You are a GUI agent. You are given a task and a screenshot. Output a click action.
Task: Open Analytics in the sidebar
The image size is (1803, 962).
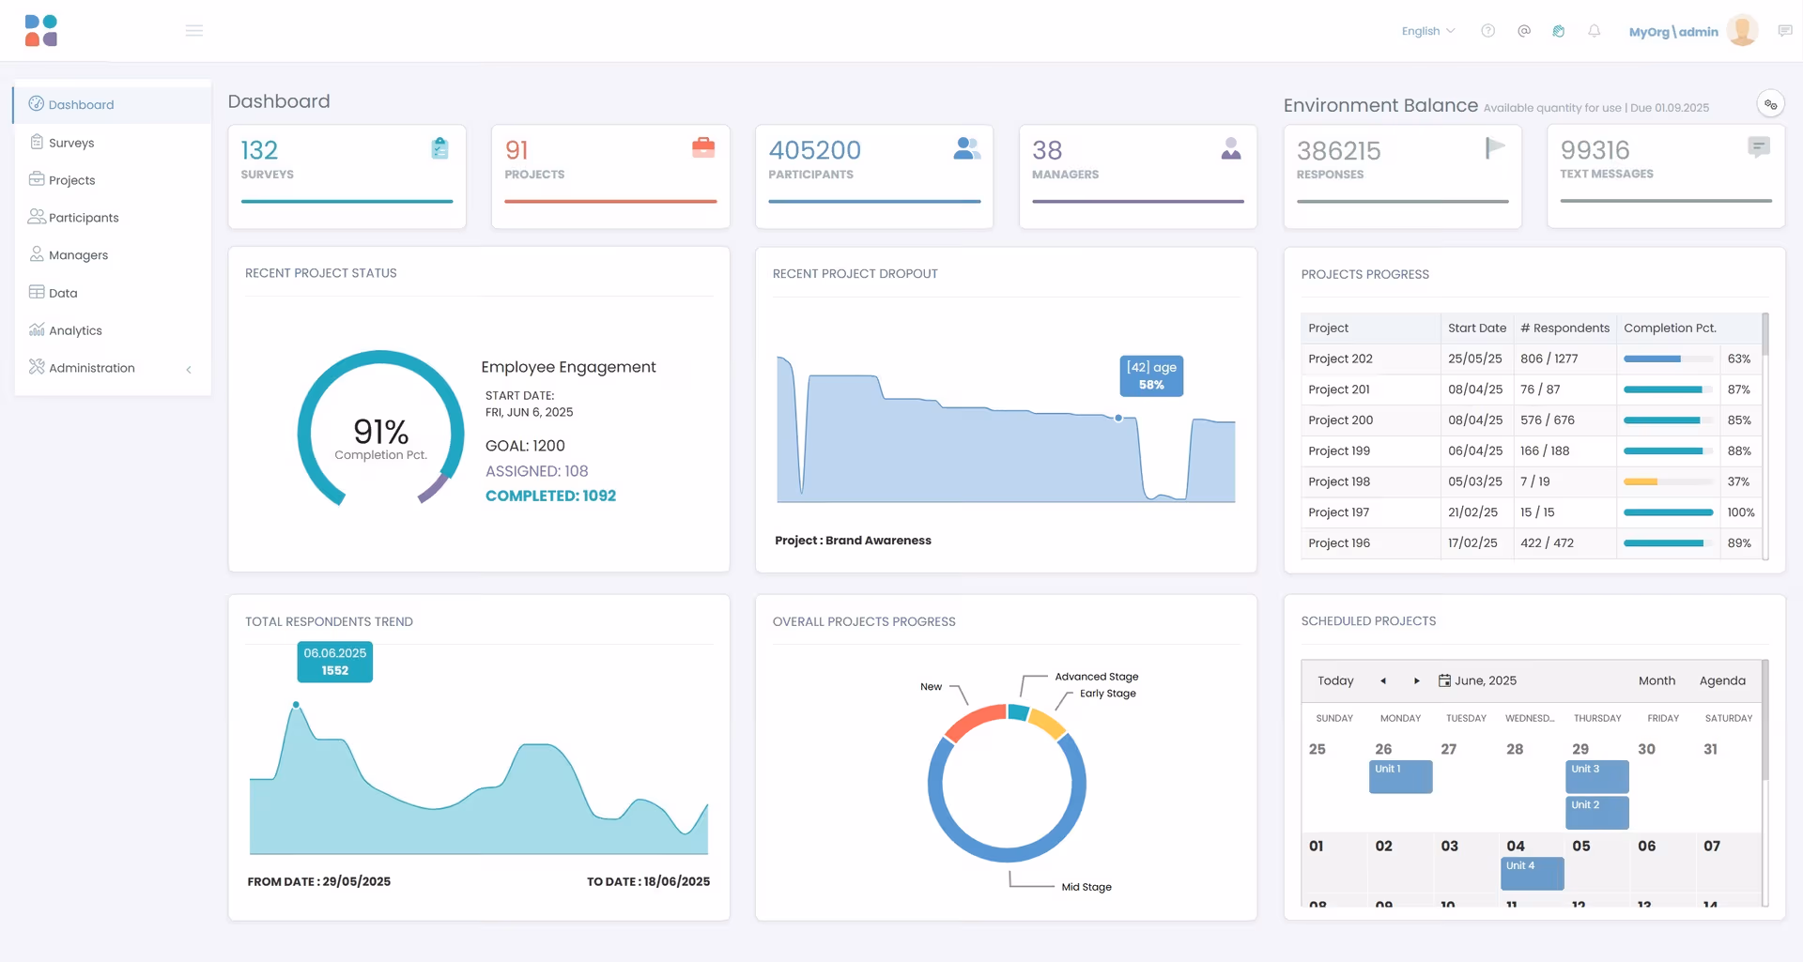click(x=75, y=330)
